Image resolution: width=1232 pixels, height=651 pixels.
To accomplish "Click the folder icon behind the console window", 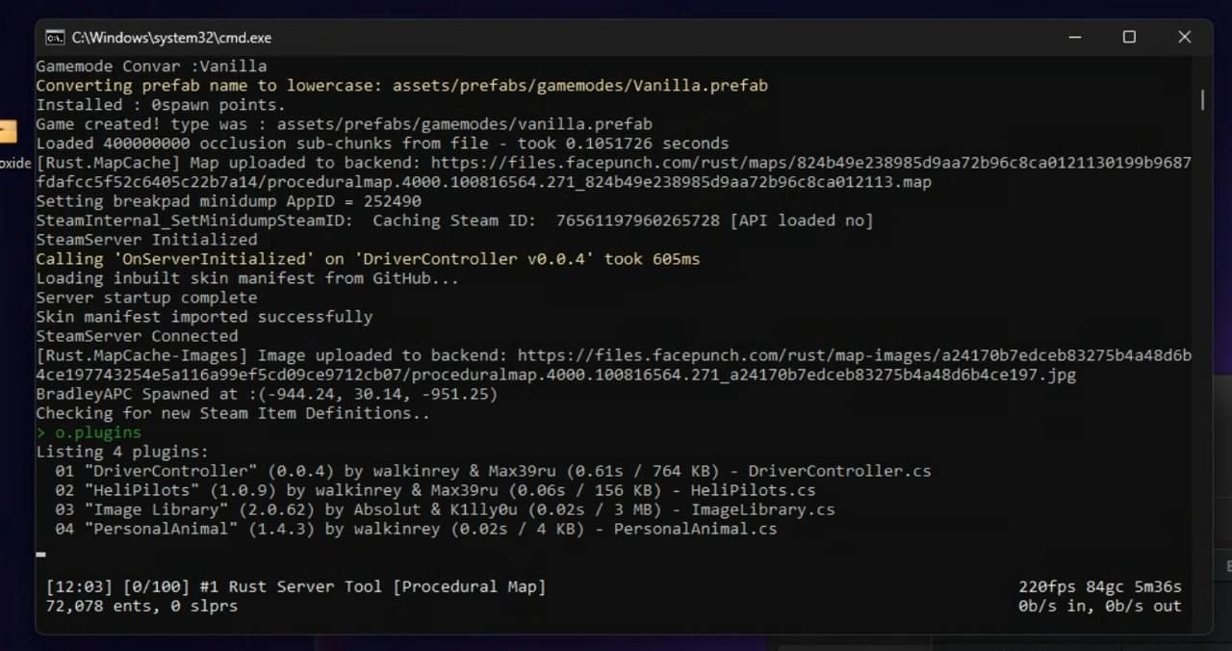I will [8, 132].
